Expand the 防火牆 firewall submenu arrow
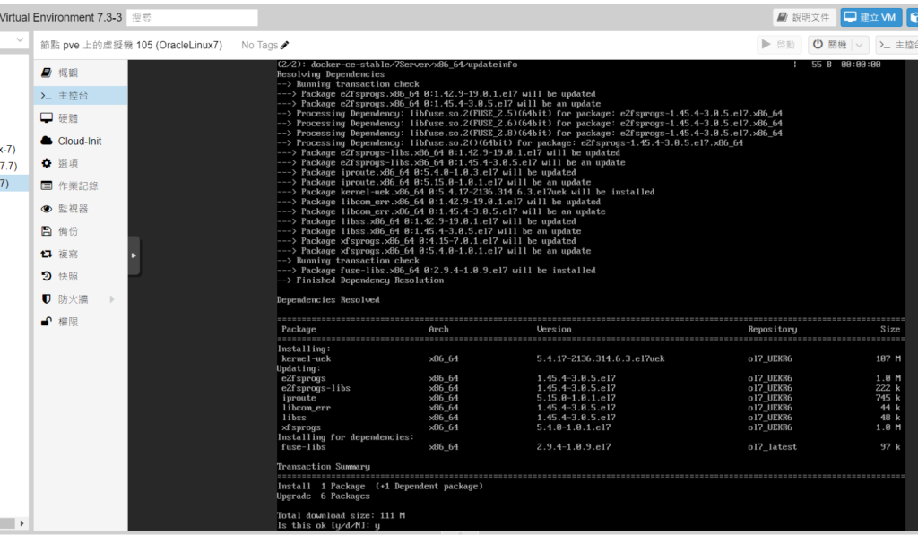 click(x=112, y=299)
